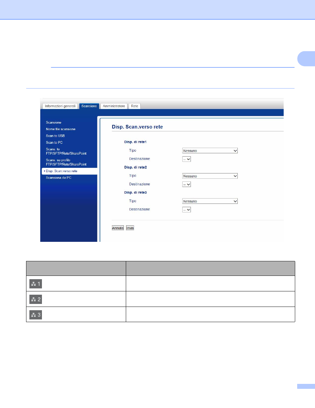Switch to the Scansione tab
The height and width of the screenshot is (408, 315).
pyautogui.click(x=89, y=106)
